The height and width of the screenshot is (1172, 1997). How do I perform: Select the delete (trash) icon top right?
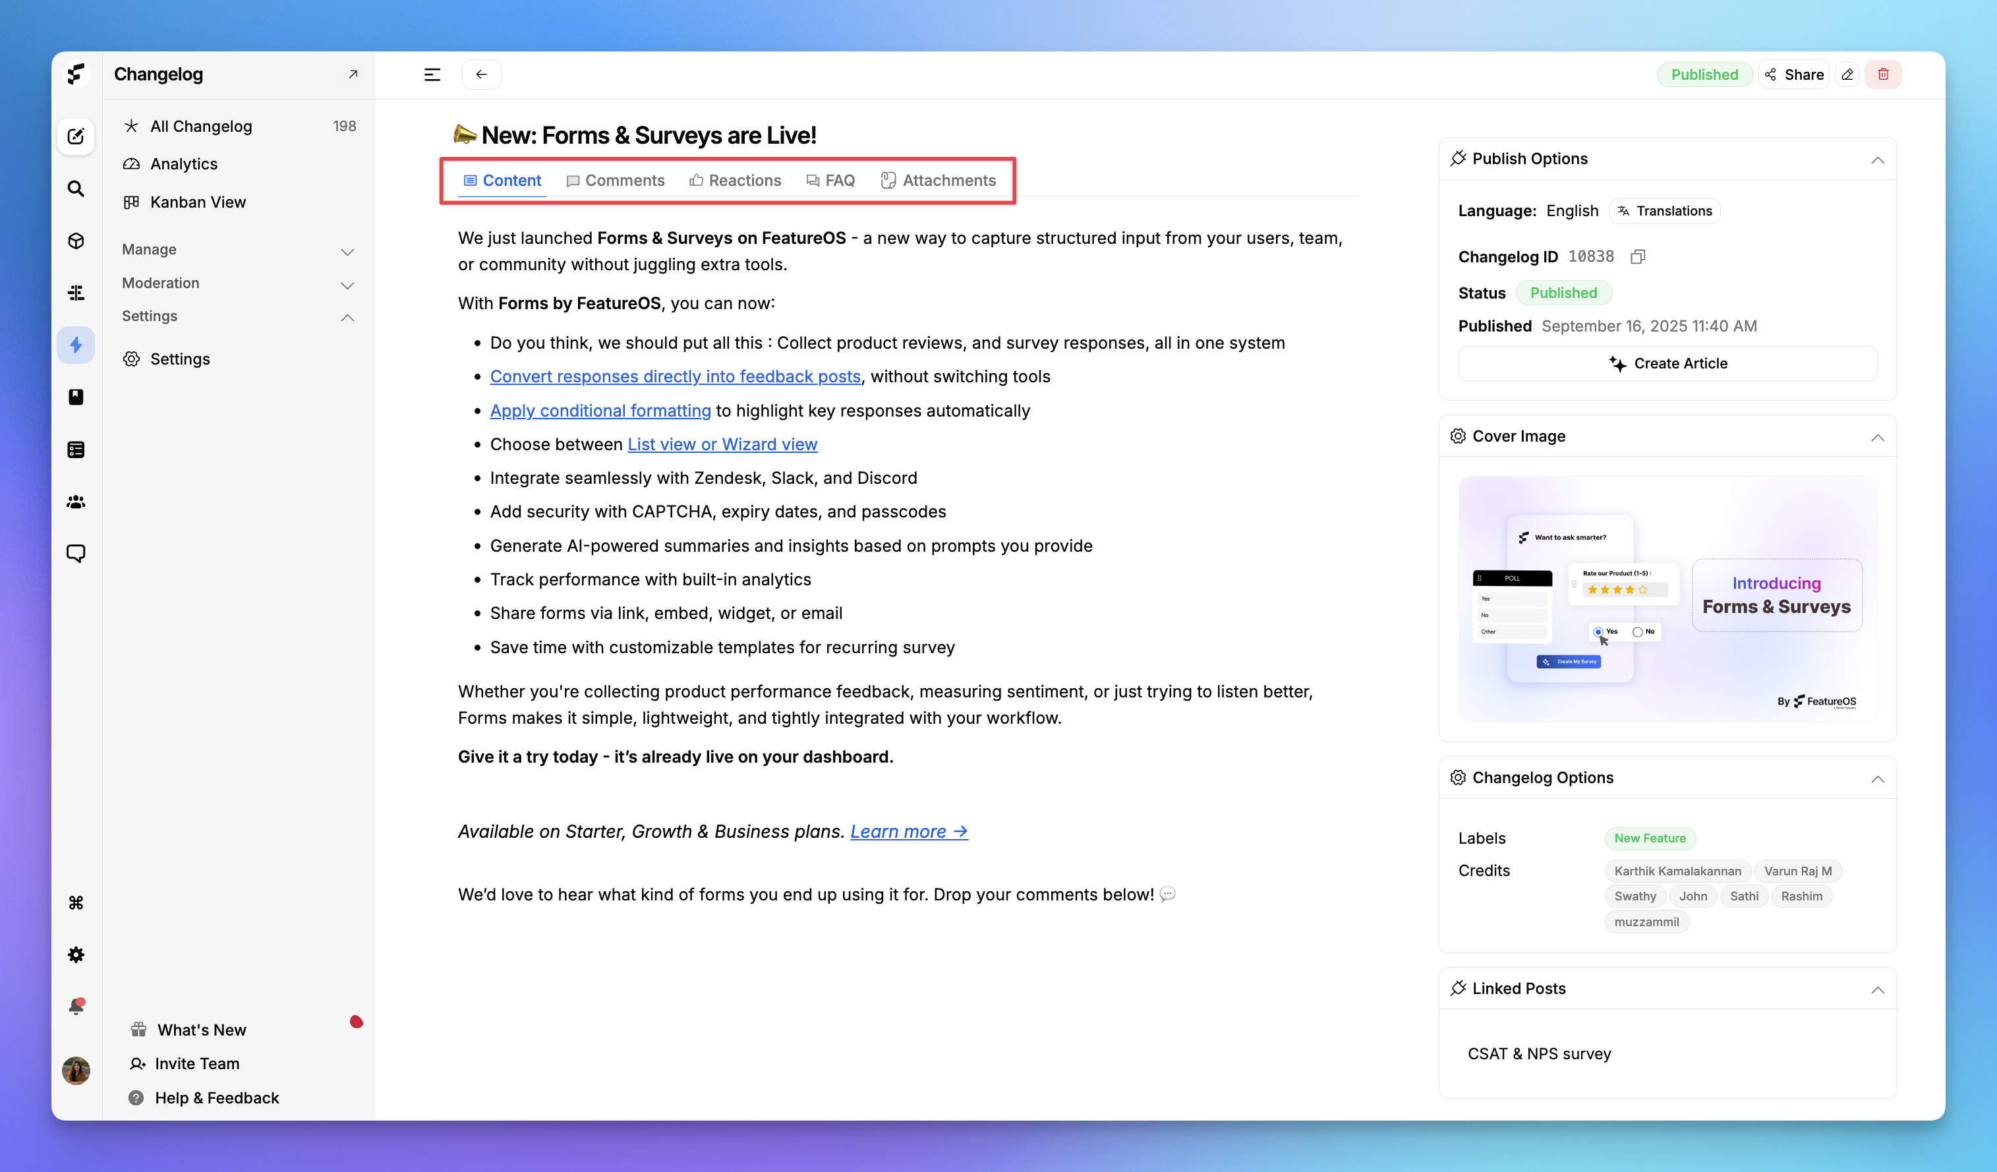1884,74
